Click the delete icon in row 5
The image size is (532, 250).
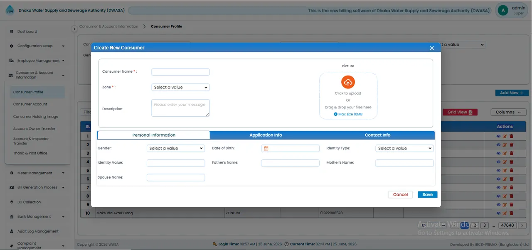pos(512,170)
